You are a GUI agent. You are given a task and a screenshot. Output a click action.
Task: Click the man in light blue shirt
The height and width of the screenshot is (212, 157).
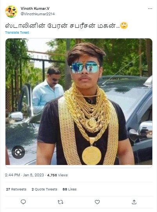(x=47, y=89)
